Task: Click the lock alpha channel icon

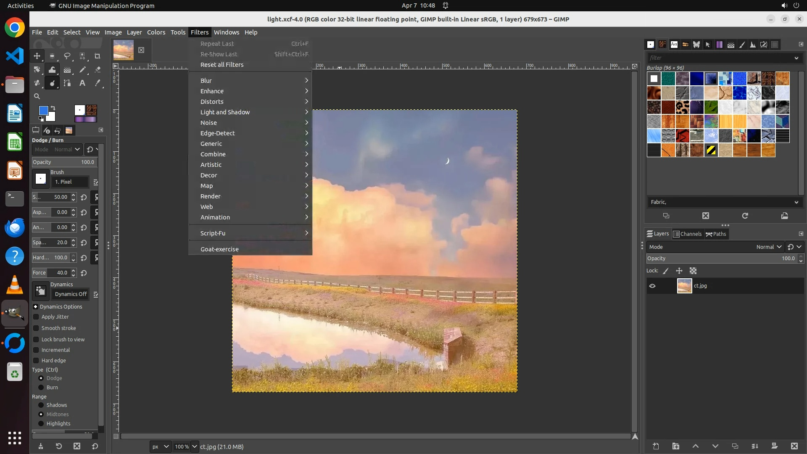Action: (693, 271)
